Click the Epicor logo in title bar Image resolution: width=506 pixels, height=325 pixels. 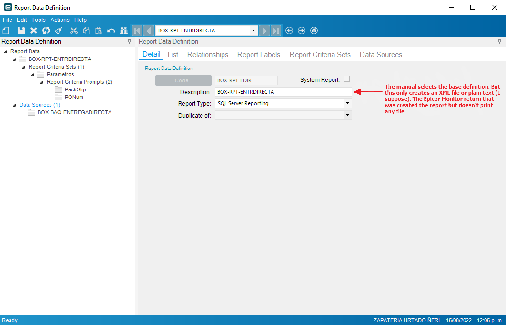(x=8, y=7)
